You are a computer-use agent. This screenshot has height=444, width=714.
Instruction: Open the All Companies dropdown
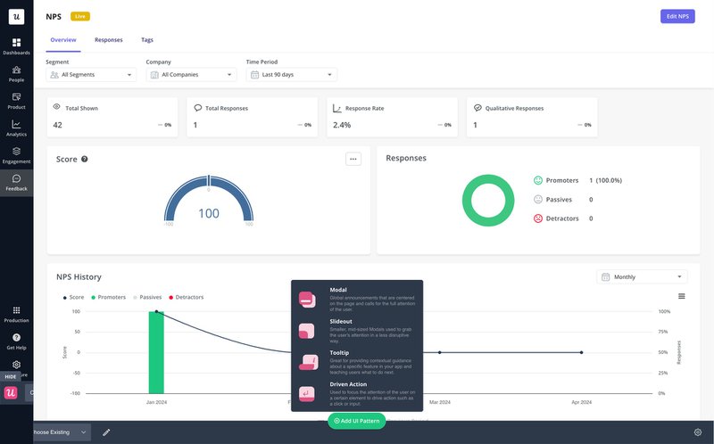click(x=191, y=75)
